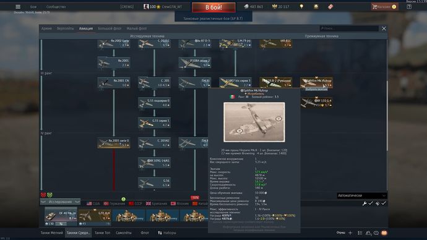This screenshot has height=240, width=427.
Task: Click the red shield icon below tree
Action: point(43,195)
